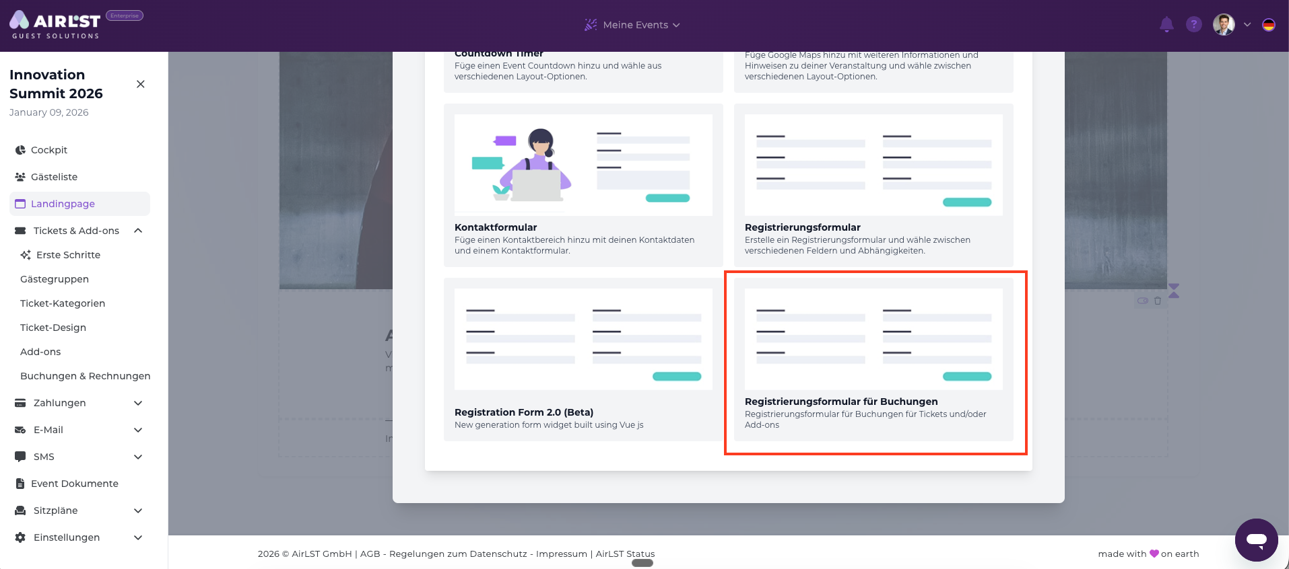Switch language via German flag icon
The image size is (1289, 569).
pyautogui.click(x=1268, y=25)
